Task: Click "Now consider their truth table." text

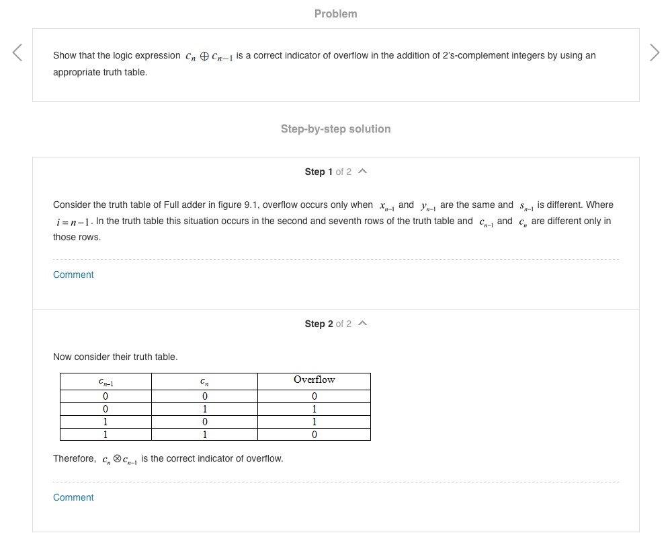Action: point(115,357)
